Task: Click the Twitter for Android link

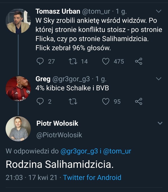Action: [x=92, y=177]
